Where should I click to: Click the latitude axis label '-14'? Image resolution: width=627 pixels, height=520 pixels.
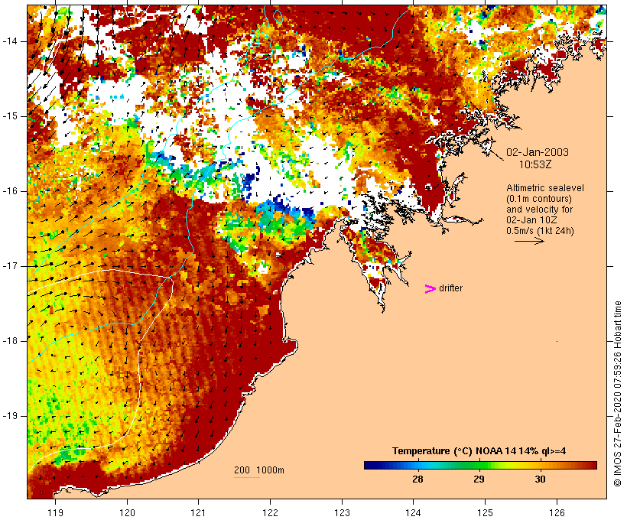9,41
